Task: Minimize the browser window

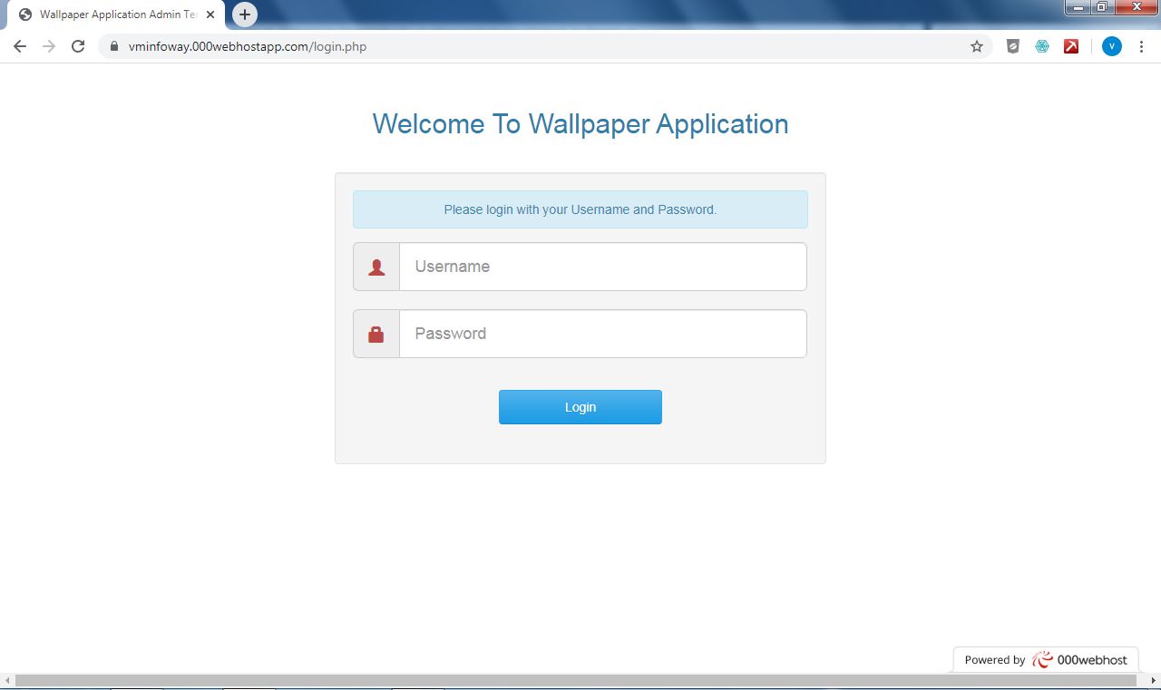Action: pyautogui.click(x=1078, y=6)
